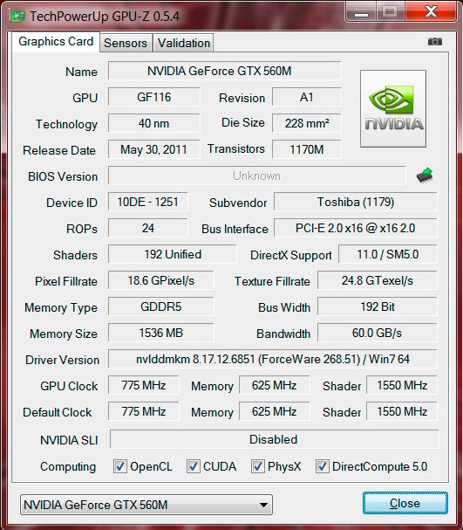Click the Technology field showing 40 nm
463x530 pixels.
pos(153,123)
